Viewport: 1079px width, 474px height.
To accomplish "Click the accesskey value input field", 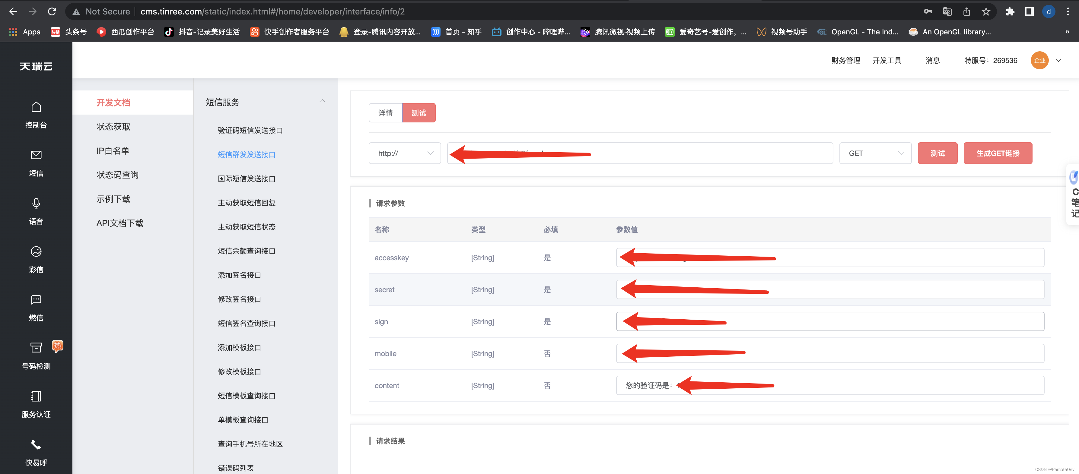I will 830,258.
